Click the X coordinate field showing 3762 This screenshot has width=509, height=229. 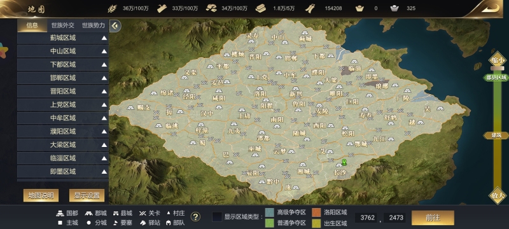[368, 218]
